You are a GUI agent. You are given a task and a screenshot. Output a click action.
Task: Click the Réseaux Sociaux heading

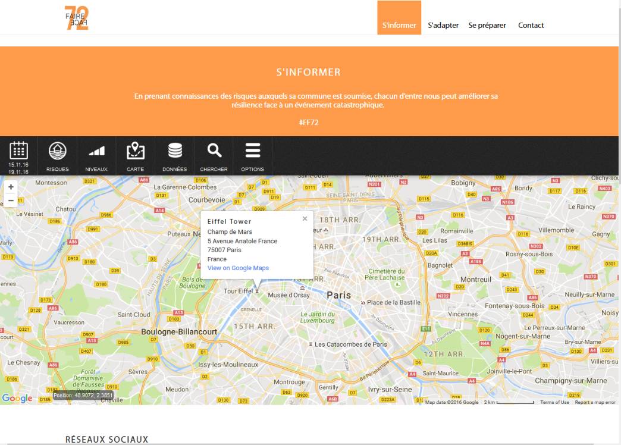click(x=107, y=440)
